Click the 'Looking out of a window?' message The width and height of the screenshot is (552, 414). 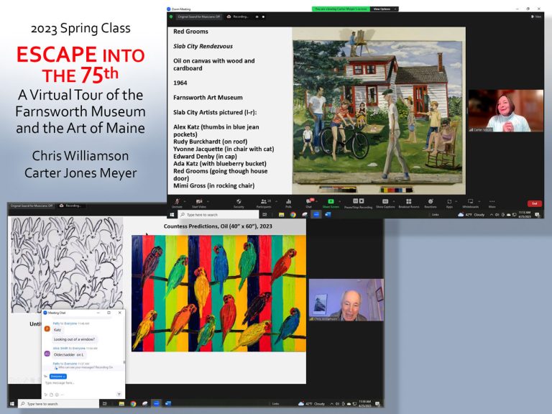74,339
